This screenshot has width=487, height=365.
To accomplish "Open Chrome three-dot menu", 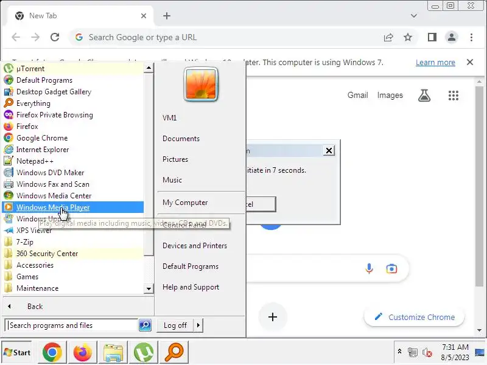I will [x=471, y=37].
